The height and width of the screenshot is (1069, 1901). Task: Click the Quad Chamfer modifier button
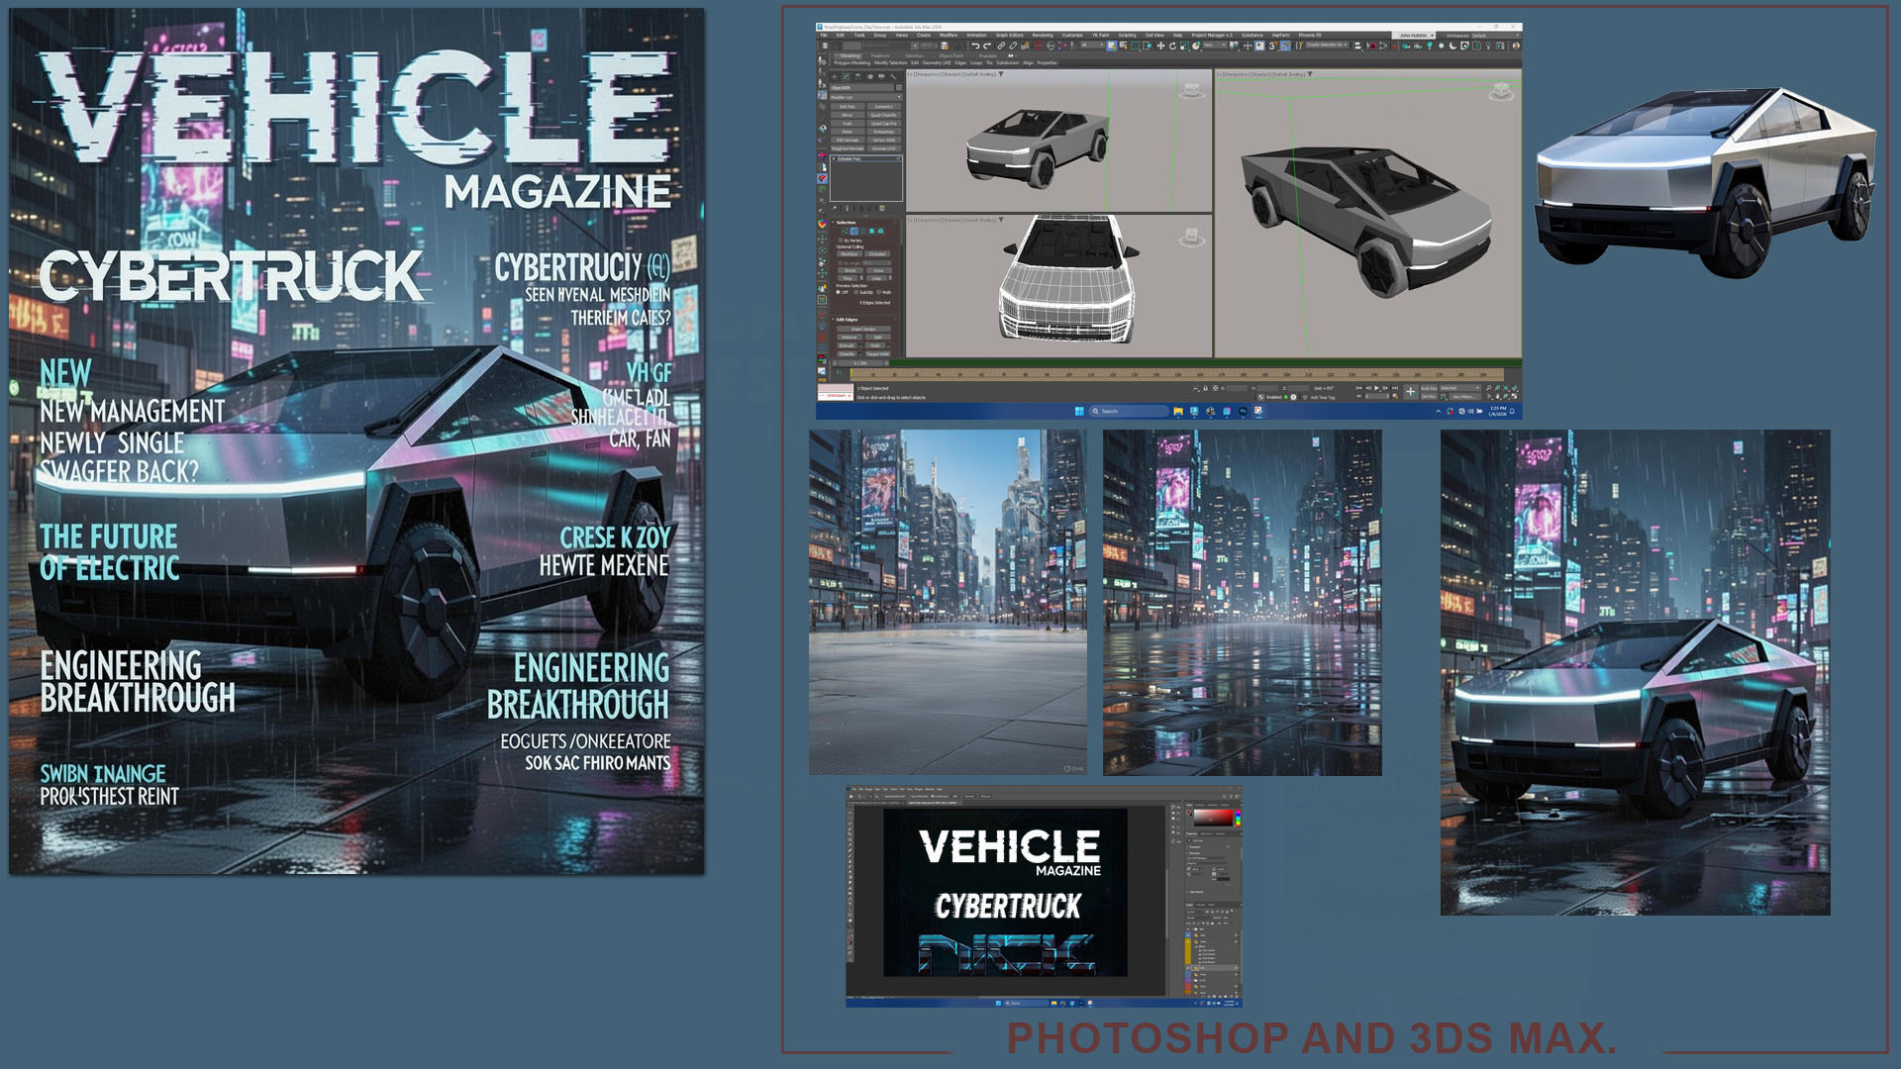884,115
